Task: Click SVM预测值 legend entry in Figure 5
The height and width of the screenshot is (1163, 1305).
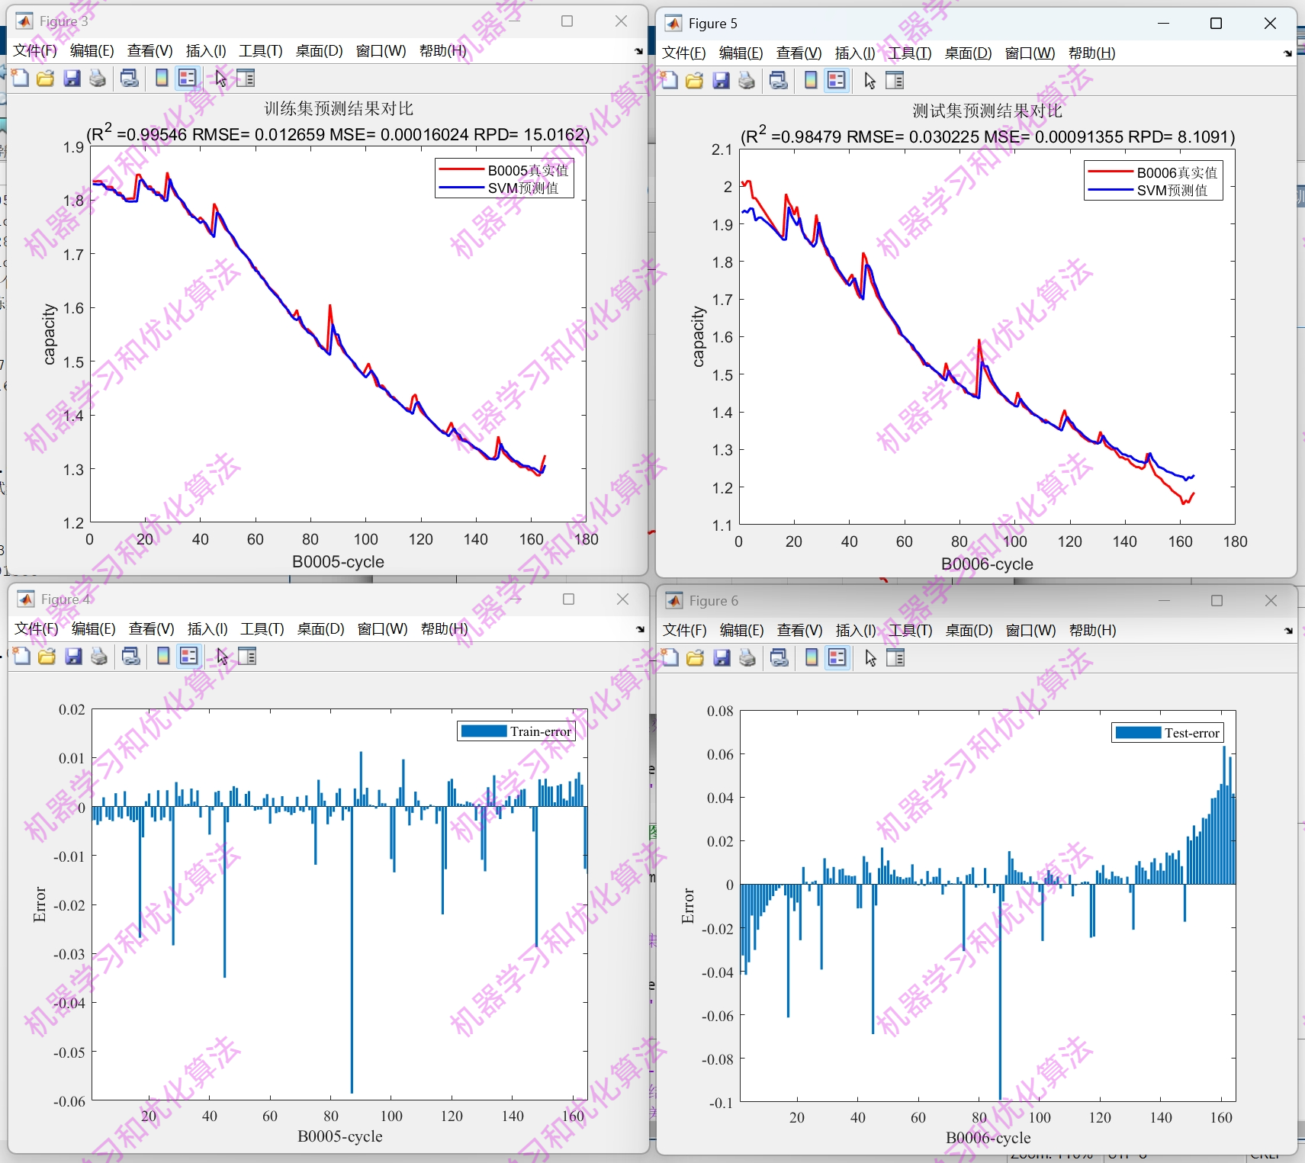Action: coord(1149,191)
